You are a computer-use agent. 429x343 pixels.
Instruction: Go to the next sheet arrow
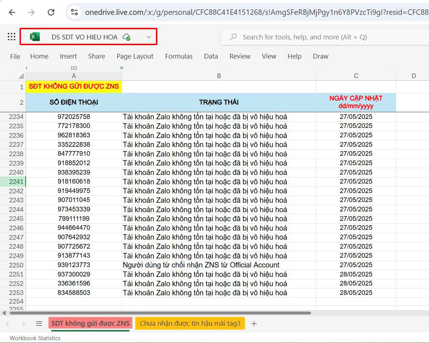(24, 323)
